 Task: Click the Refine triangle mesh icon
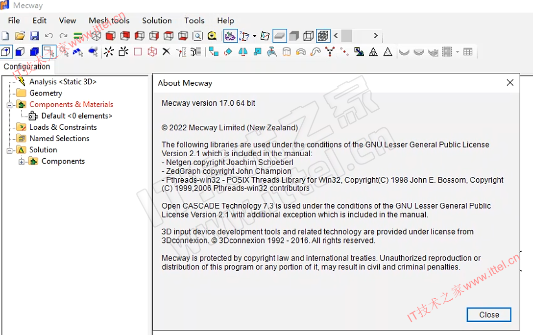coord(373,51)
